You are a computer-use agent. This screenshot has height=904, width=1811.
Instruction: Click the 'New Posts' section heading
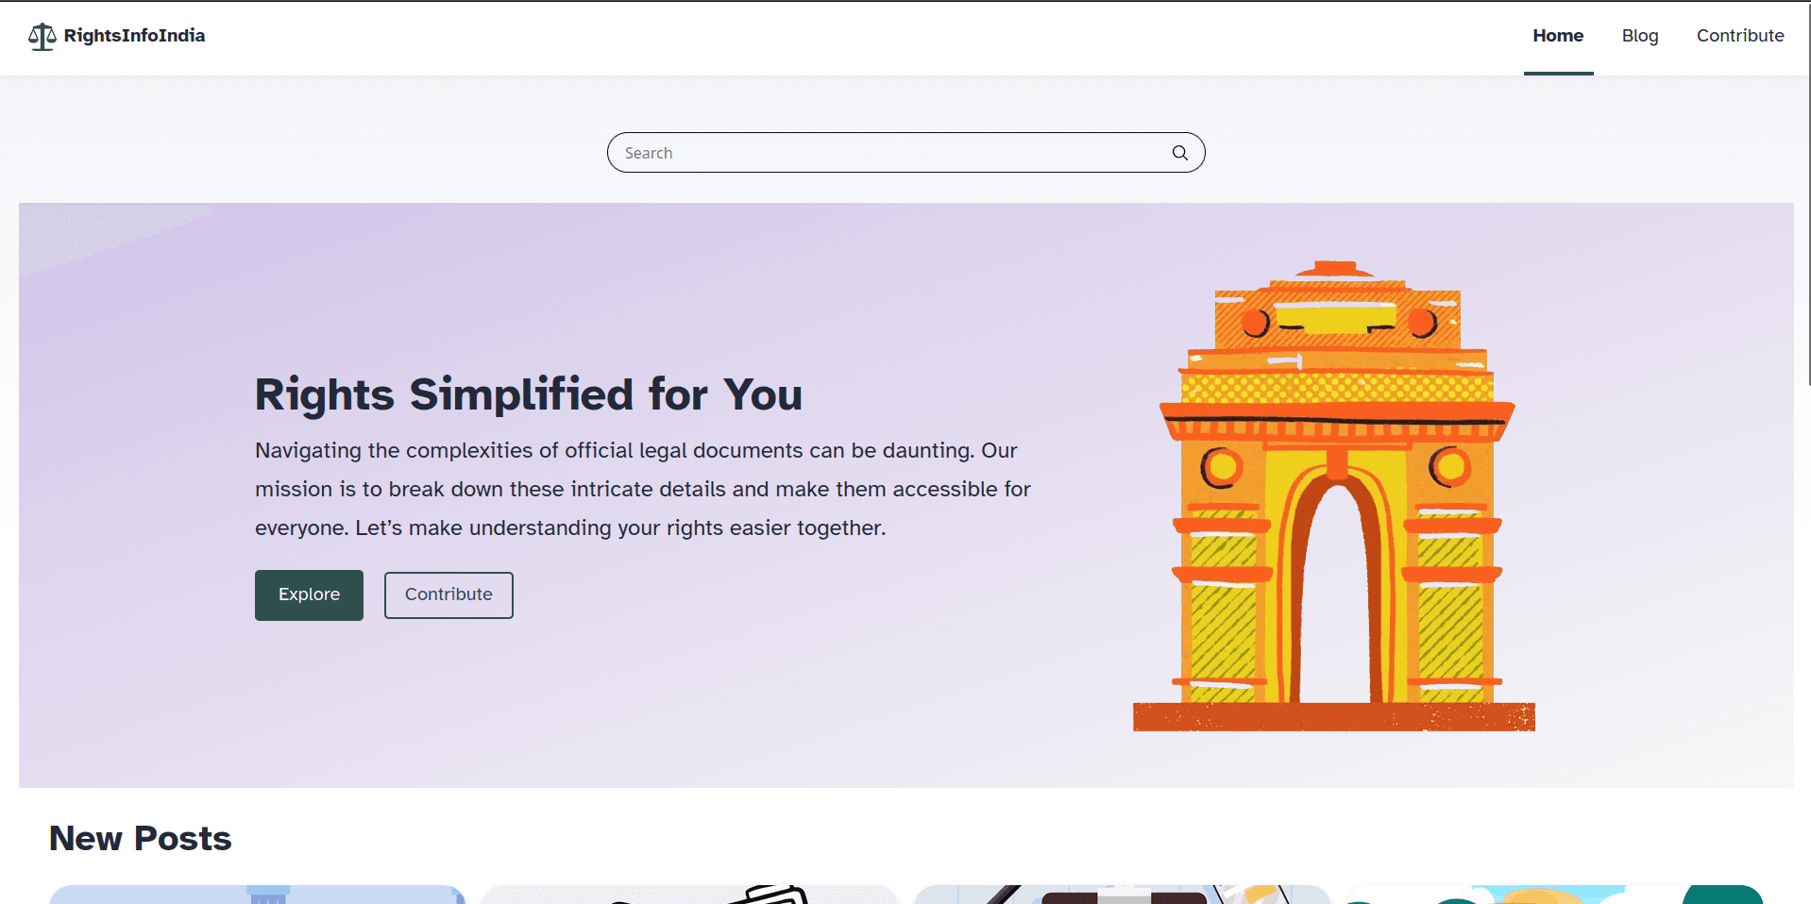(x=141, y=838)
